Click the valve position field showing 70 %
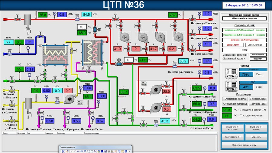The width and height of the screenshot is (272, 153). coord(82,27)
